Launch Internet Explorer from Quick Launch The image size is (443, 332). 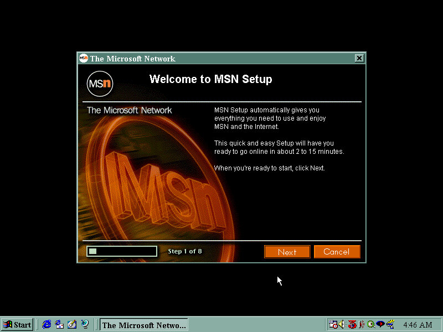[47, 325]
